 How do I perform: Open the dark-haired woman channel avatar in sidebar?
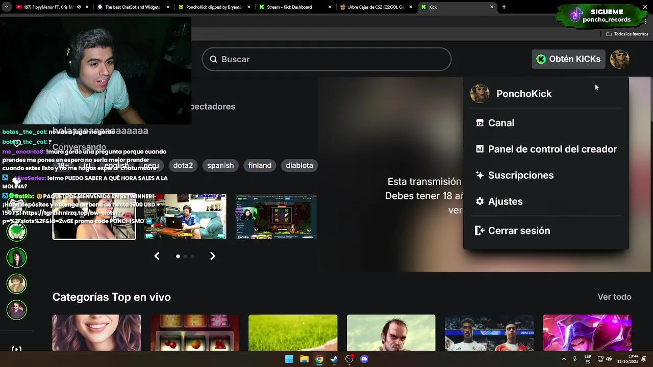[x=16, y=257]
